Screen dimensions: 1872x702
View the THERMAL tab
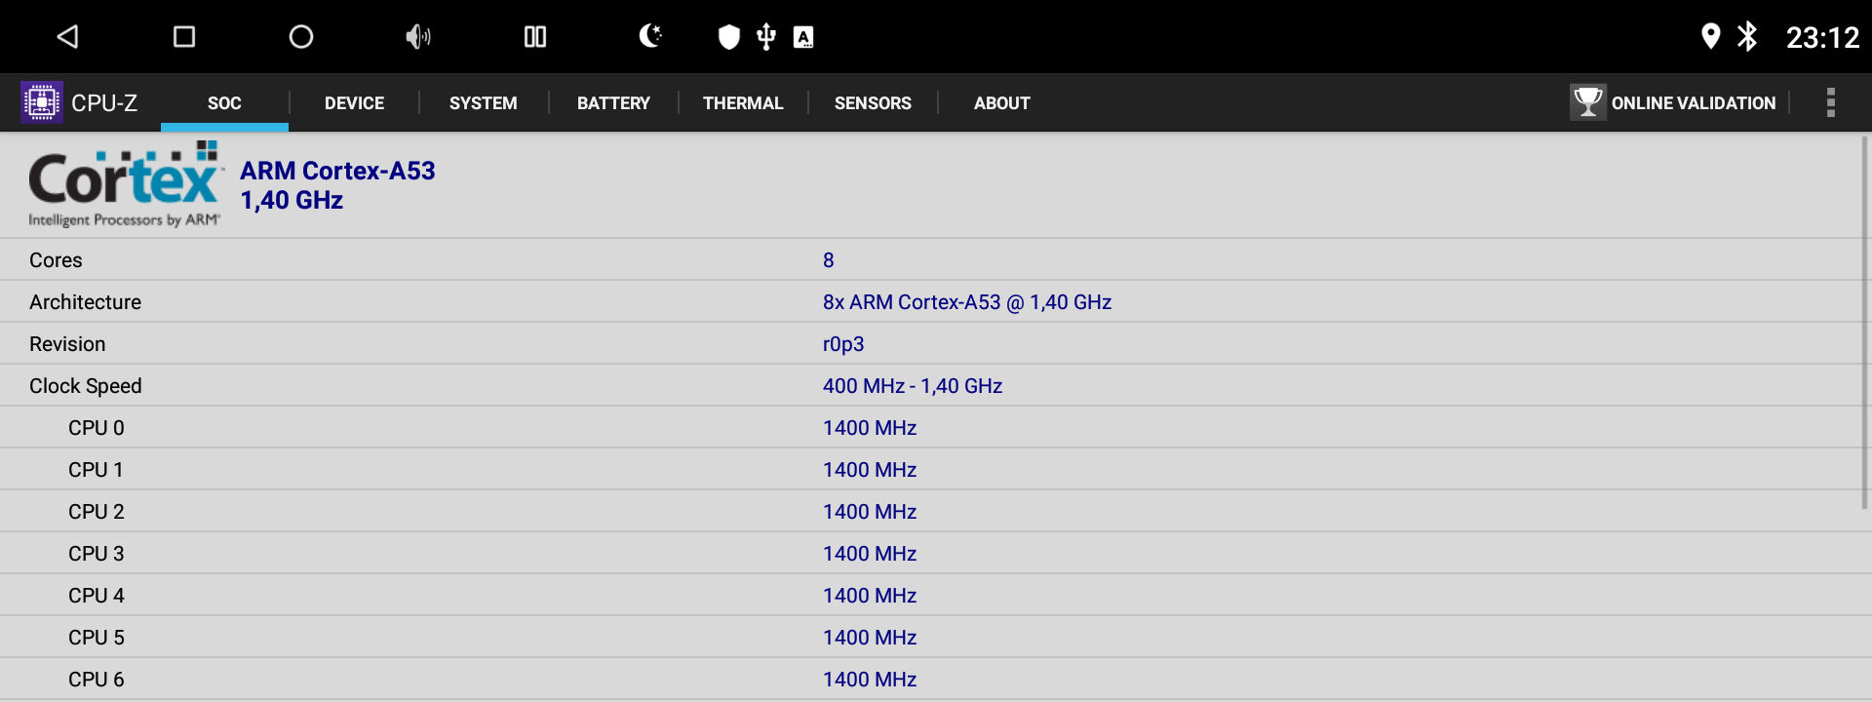point(743,103)
